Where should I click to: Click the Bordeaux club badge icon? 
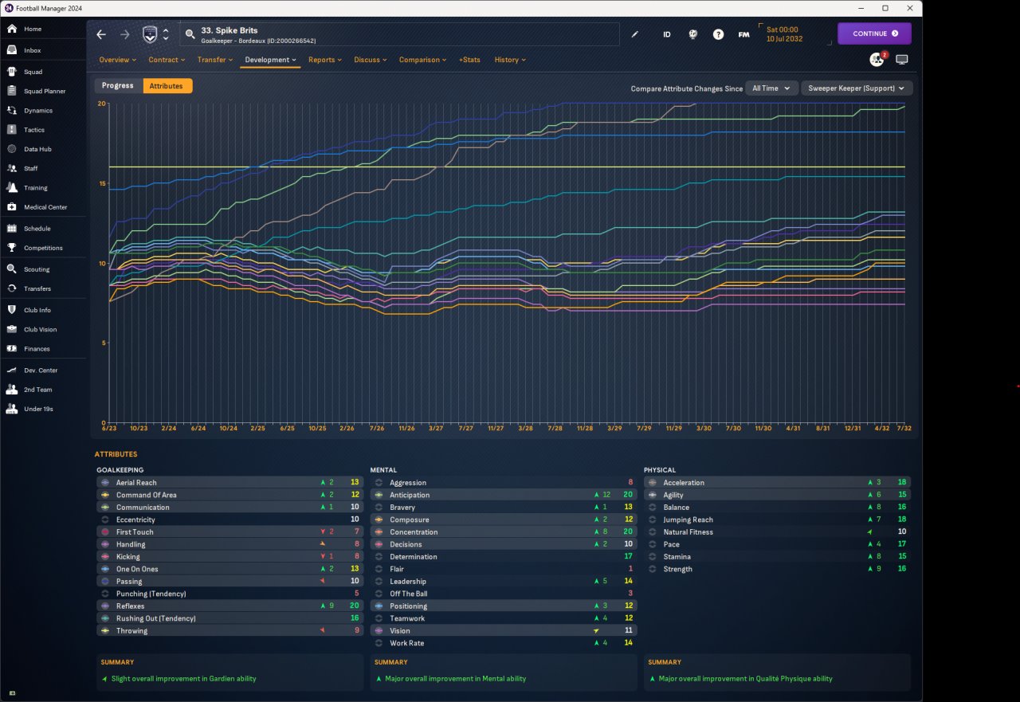click(150, 34)
